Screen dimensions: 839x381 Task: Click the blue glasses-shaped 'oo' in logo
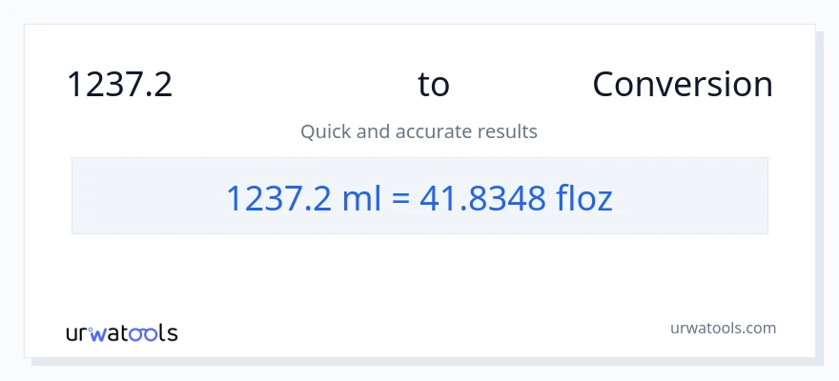point(144,334)
